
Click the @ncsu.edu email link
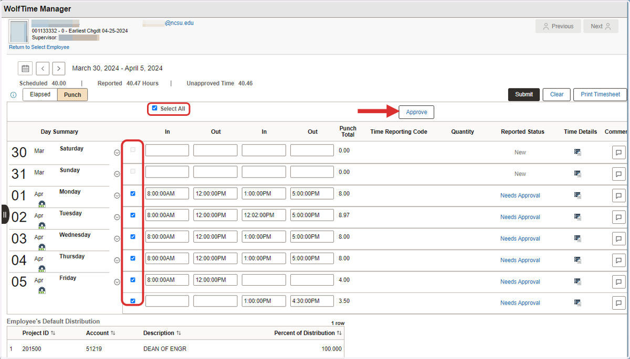pyautogui.click(x=179, y=23)
